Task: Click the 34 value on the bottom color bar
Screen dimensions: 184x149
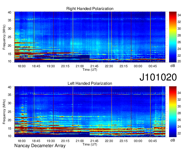Action: pyautogui.click(x=179, y=93)
